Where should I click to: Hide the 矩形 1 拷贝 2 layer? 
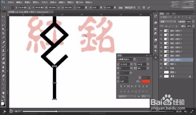coord(161,43)
